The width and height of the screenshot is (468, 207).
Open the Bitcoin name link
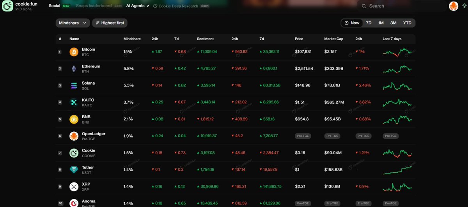89,50
